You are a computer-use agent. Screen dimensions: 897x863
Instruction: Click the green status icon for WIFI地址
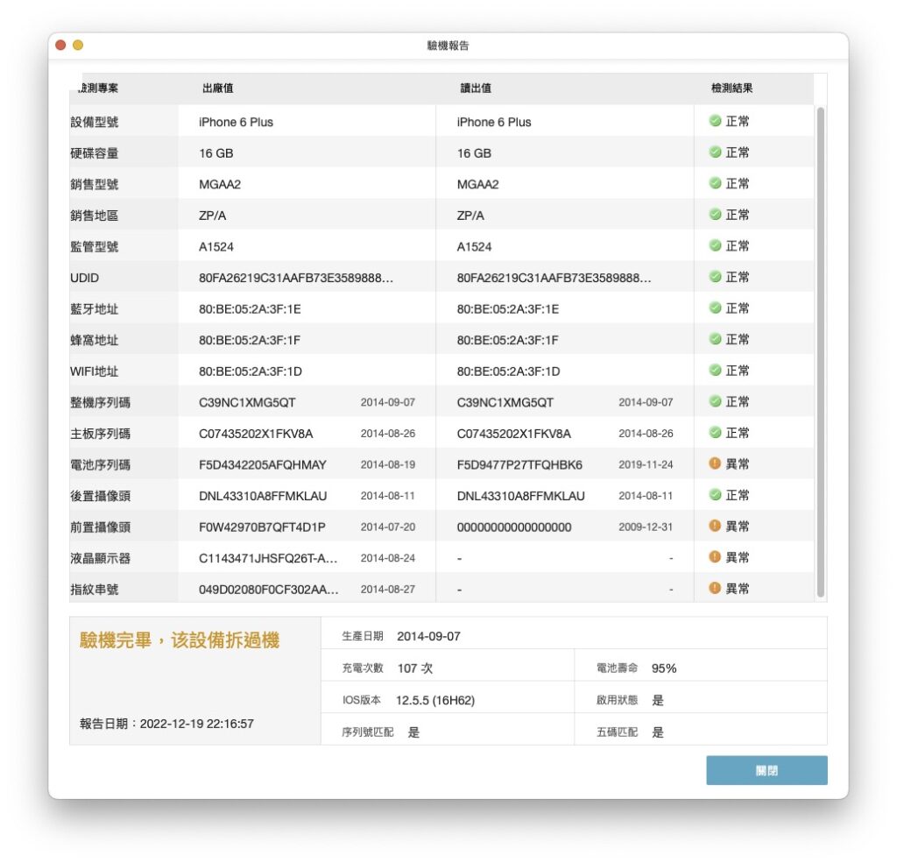click(715, 371)
